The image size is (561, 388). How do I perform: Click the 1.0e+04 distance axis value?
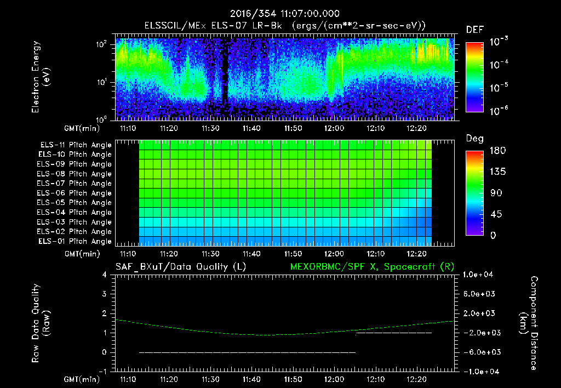point(478,275)
